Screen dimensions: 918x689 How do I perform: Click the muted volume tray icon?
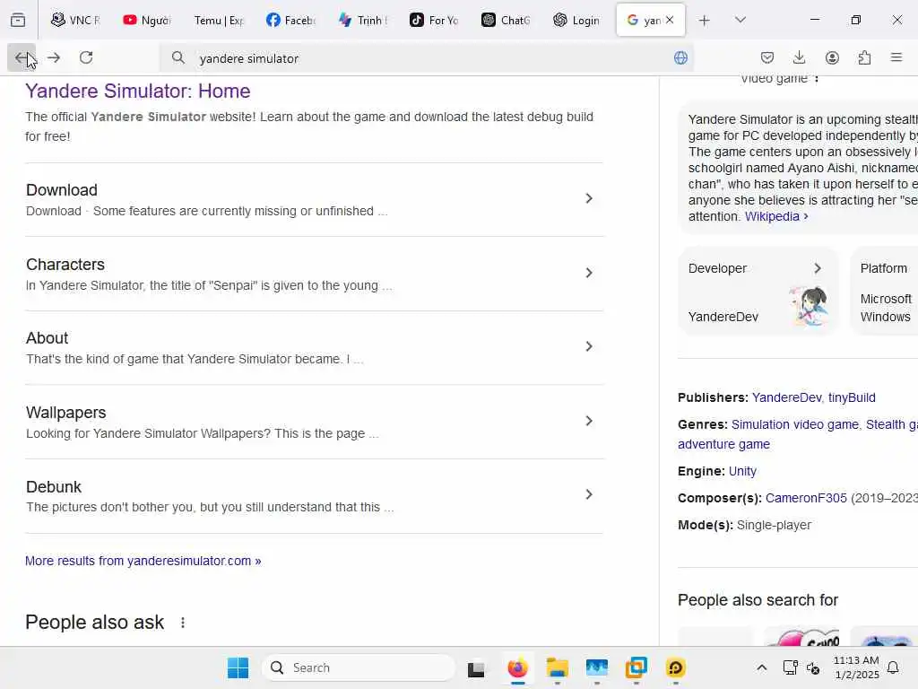click(812, 667)
